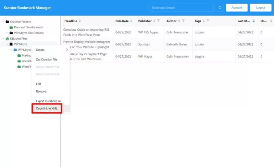Click the Pub.Date column header label
274x167 pixels.
pyautogui.click(x=122, y=21)
